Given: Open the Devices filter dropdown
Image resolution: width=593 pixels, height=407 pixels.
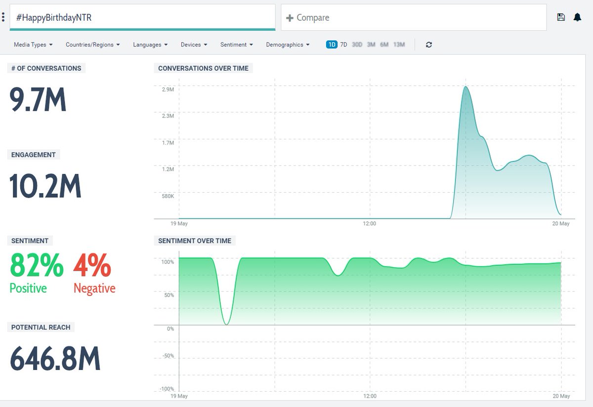Looking at the screenshot, I should tap(194, 44).
